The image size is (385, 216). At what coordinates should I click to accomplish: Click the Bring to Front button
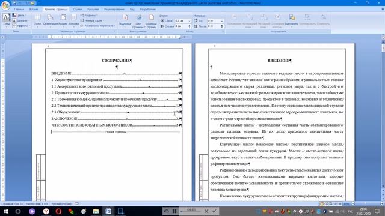pyautogui.click(x=249, y=20)
